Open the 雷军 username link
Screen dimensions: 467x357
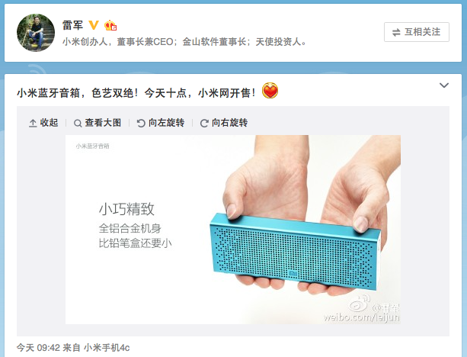click(x=72, y=25)
